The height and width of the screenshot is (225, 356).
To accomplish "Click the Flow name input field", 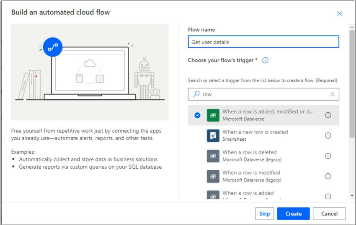I will (x=263, y=42).
